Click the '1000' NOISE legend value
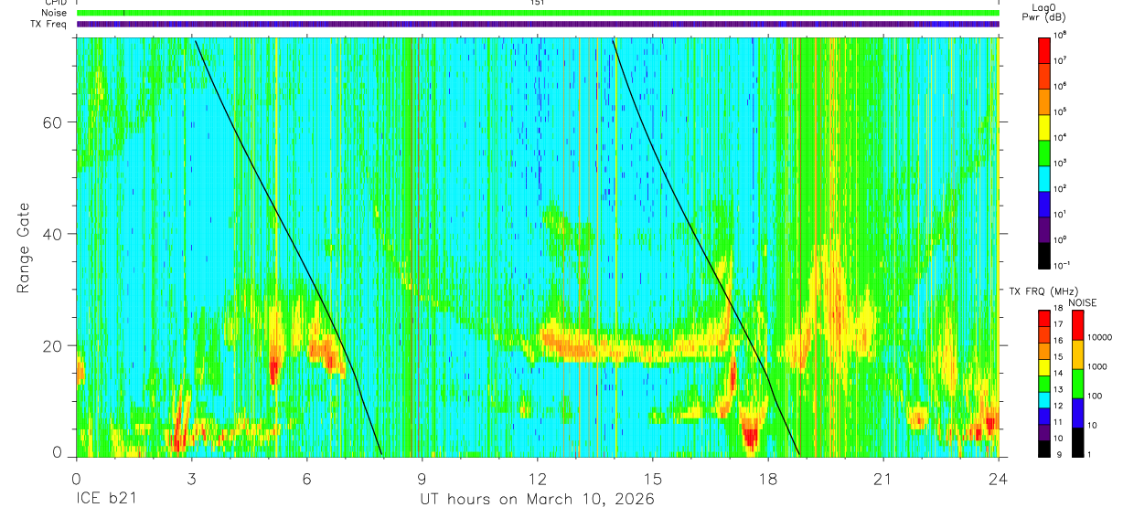 [1098, 366]
